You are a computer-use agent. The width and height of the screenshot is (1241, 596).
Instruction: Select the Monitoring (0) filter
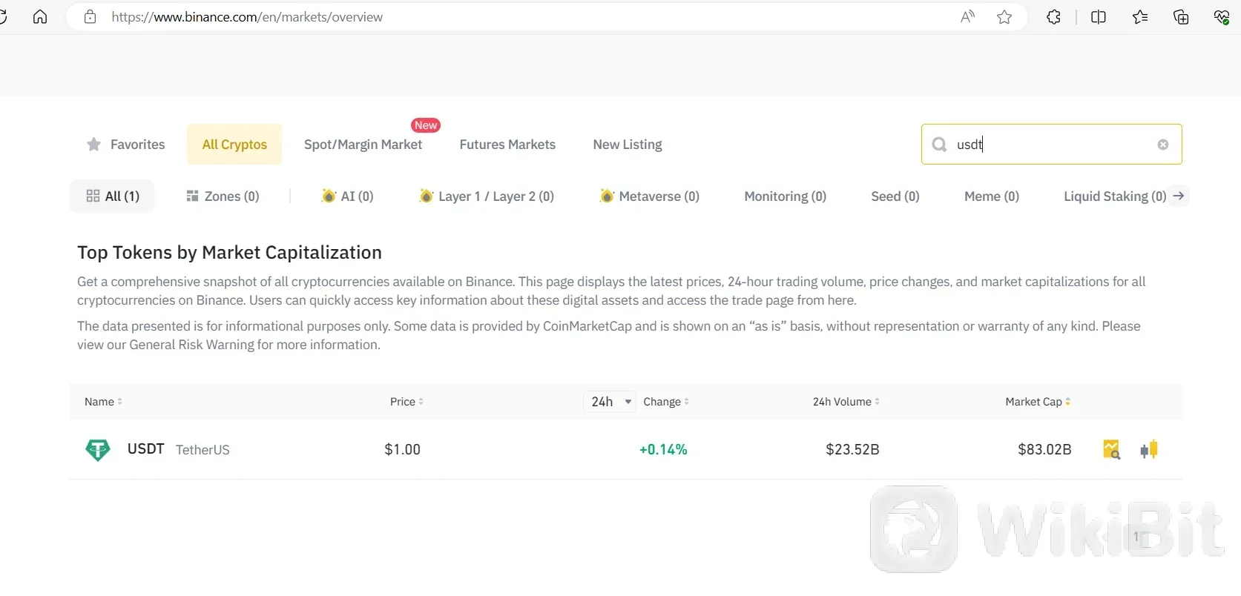pyautogui.click(x=785, y=196)
